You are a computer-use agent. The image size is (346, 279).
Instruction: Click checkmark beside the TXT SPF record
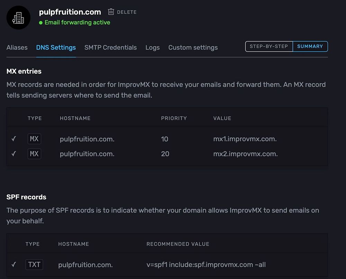pos(13,264)
